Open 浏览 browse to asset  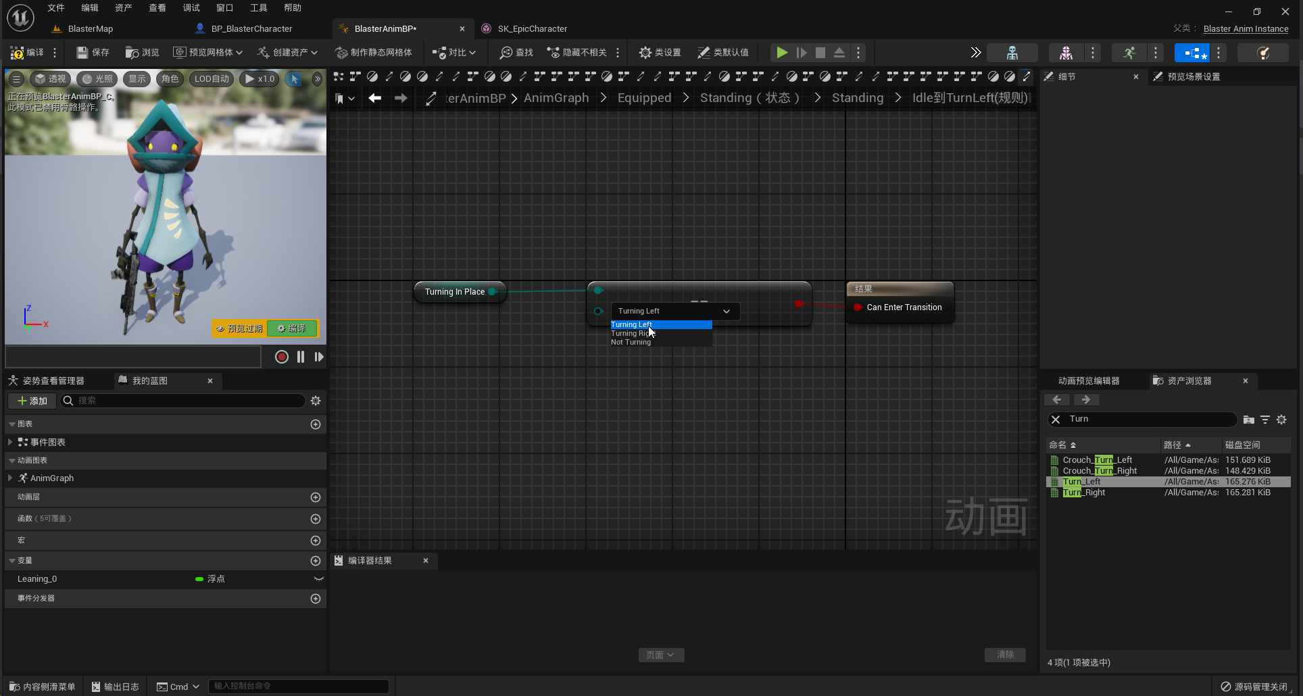click(x=142, y=52)
